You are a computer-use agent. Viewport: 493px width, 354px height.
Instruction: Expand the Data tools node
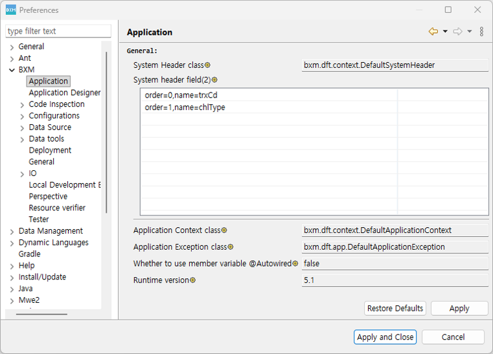pos(22,139)
